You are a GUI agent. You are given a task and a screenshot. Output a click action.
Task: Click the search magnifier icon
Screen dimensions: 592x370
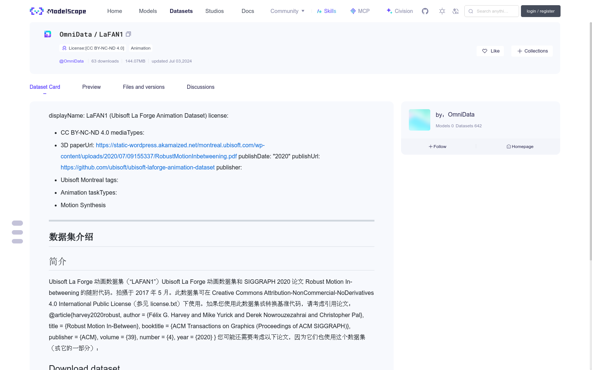[x=471, y=11]
